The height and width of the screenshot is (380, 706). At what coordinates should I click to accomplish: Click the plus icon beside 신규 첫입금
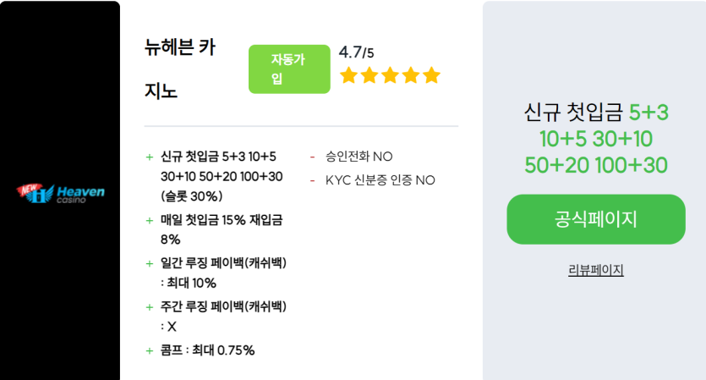(150, 157)
